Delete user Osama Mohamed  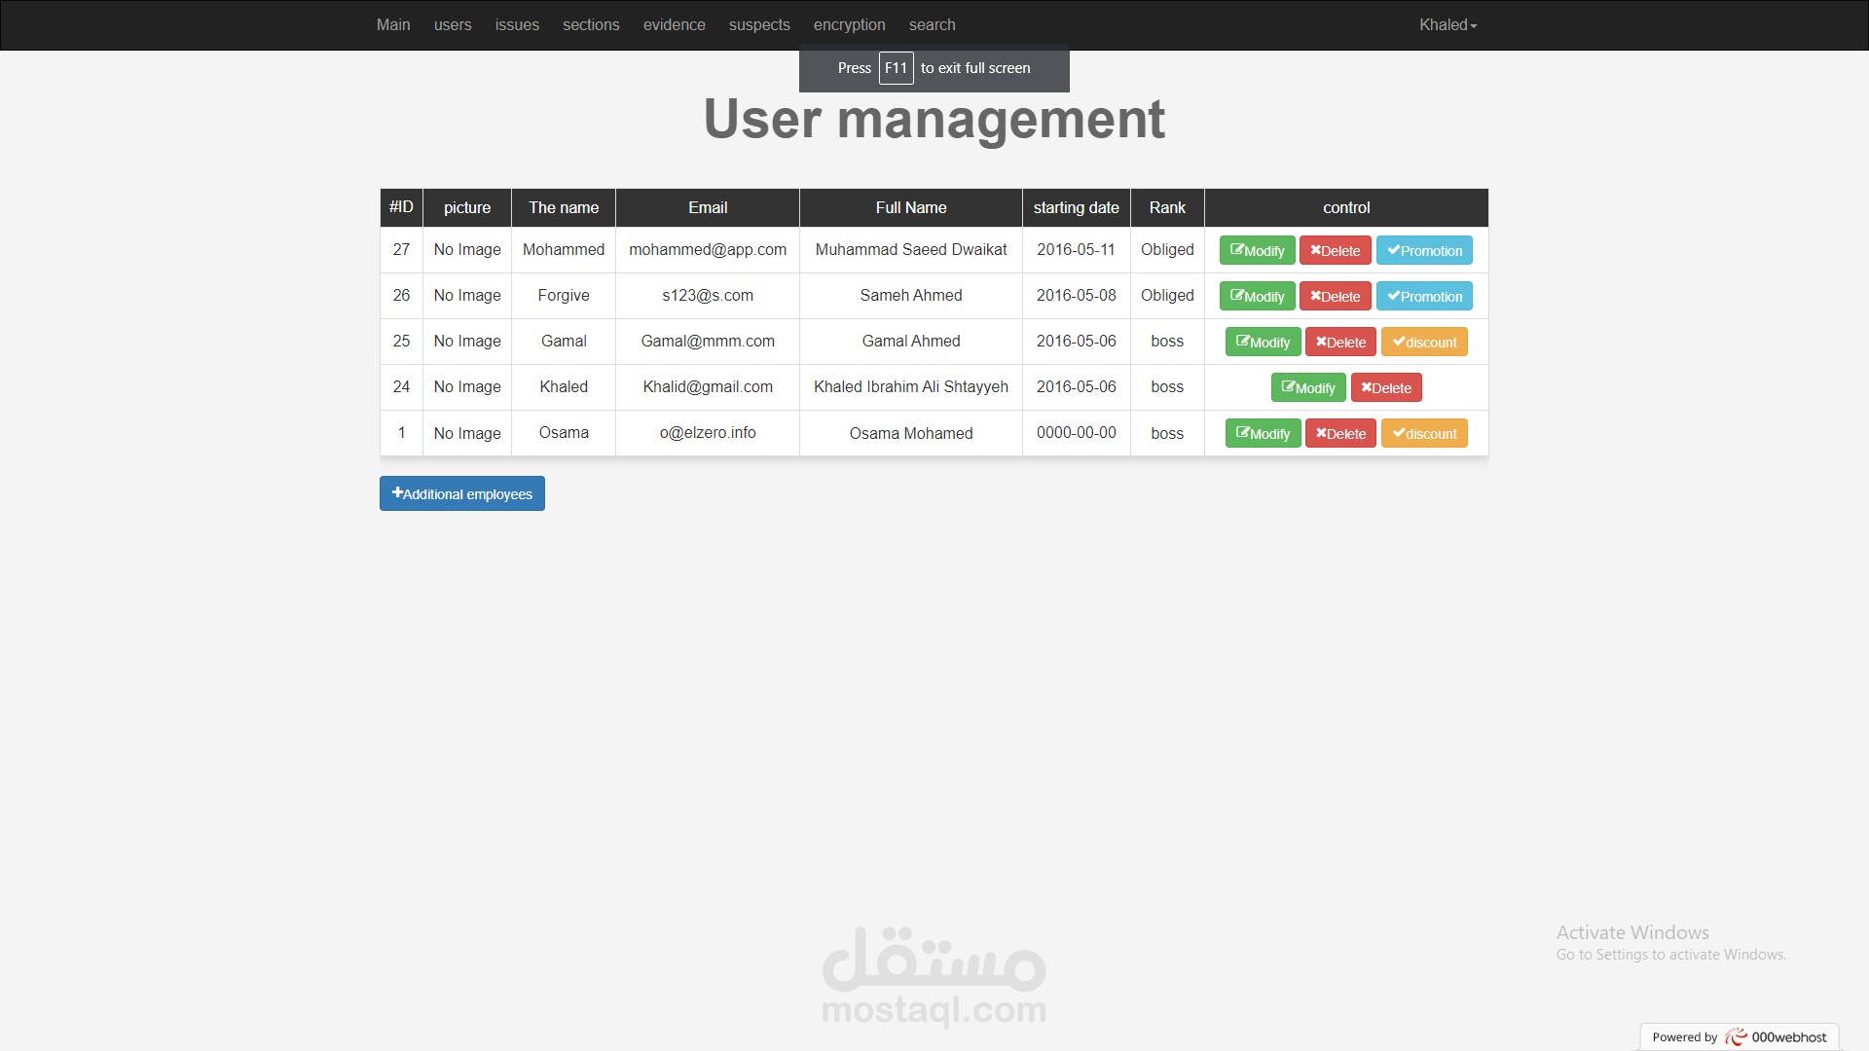coord(1340,433)
